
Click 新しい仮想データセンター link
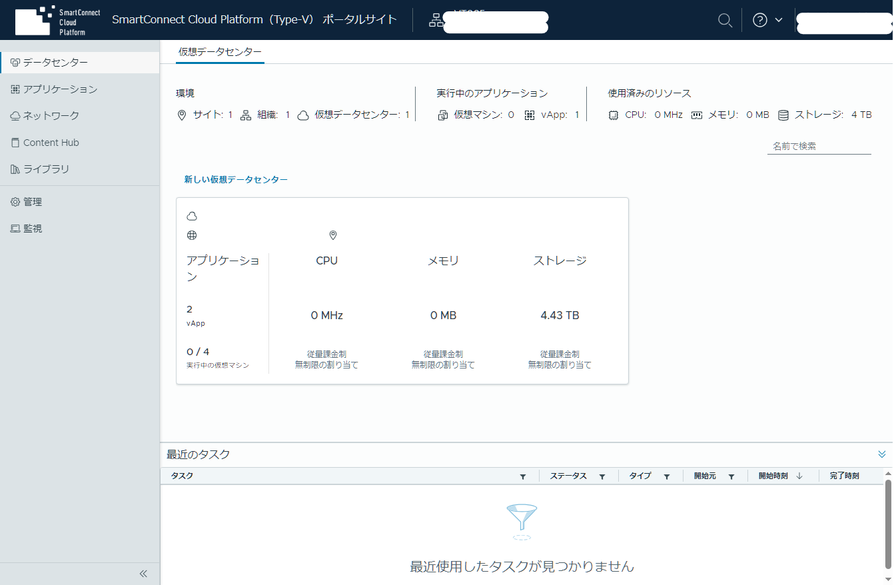[x=236, y=180]
